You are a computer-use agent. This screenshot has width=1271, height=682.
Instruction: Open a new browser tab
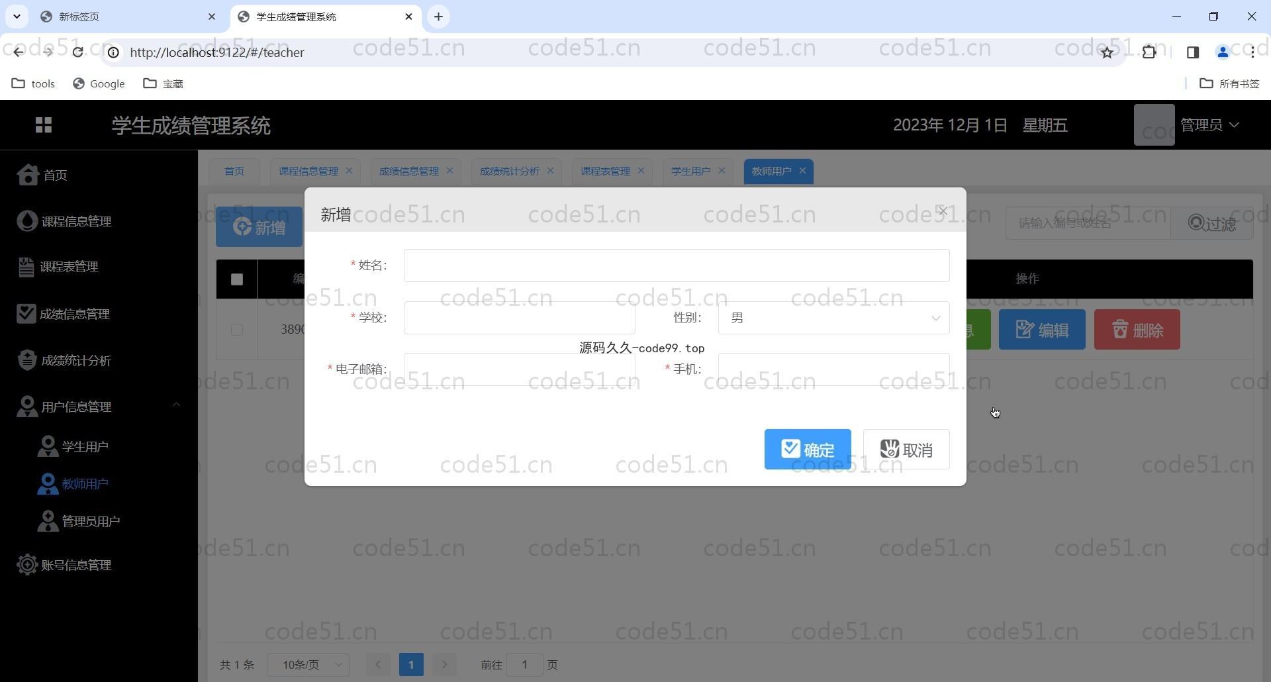pos(438,17)
